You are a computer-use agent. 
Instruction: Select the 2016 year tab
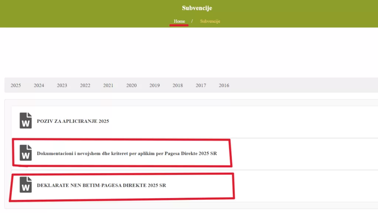tap(224, 85)
